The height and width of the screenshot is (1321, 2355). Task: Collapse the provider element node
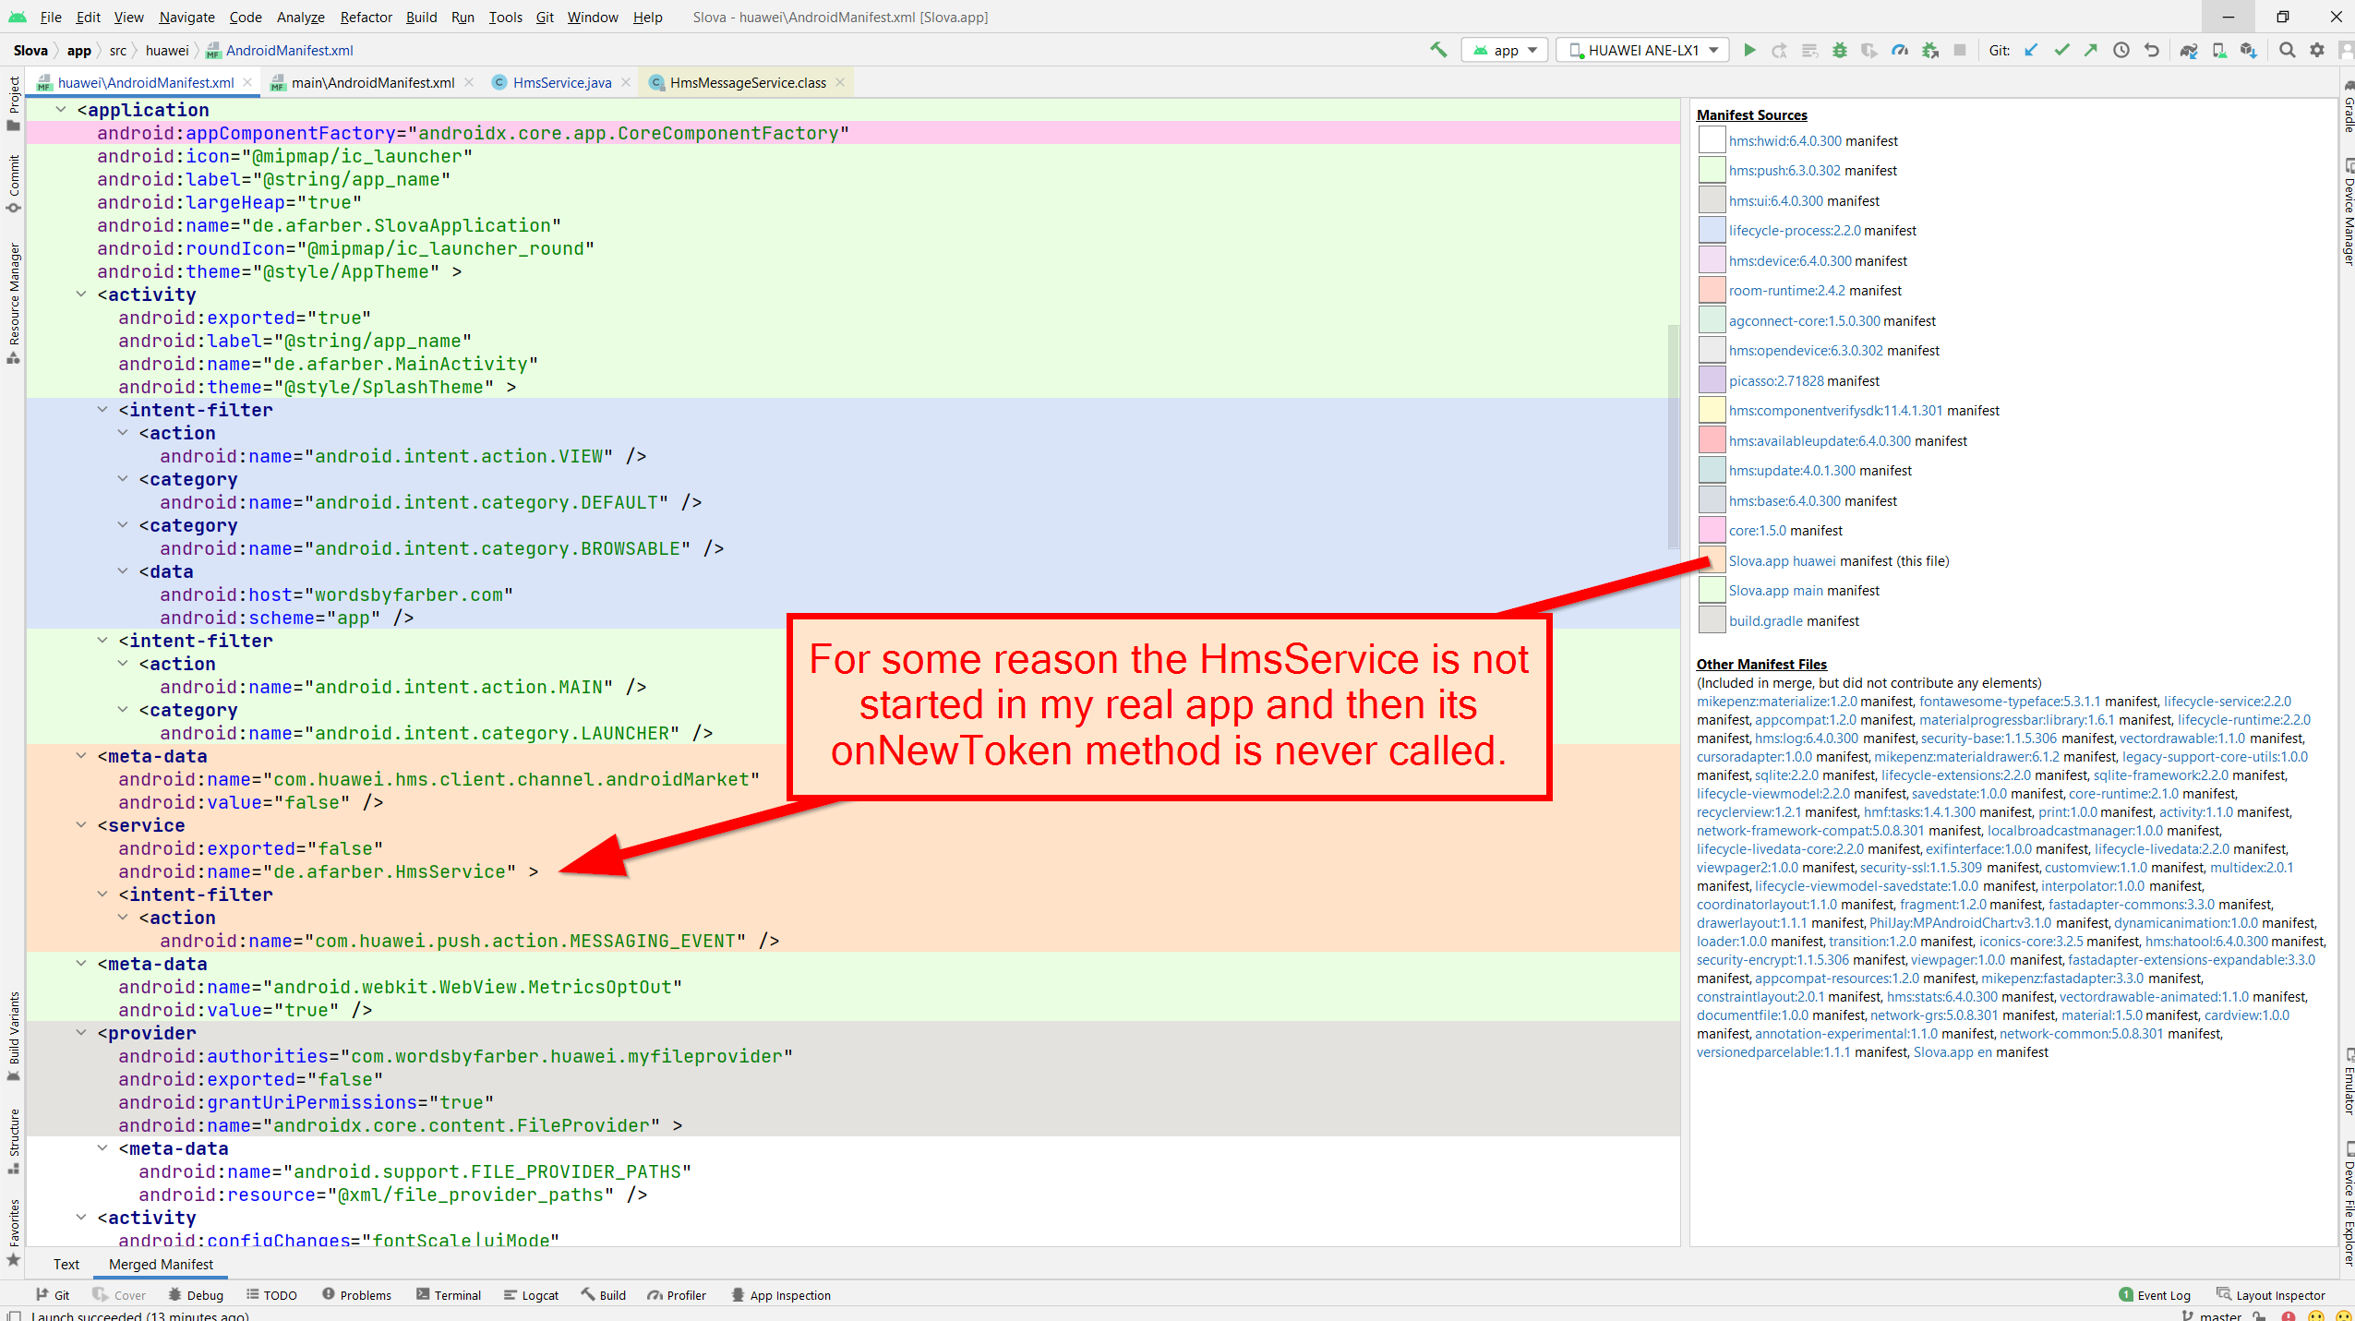click(81, 1033)
